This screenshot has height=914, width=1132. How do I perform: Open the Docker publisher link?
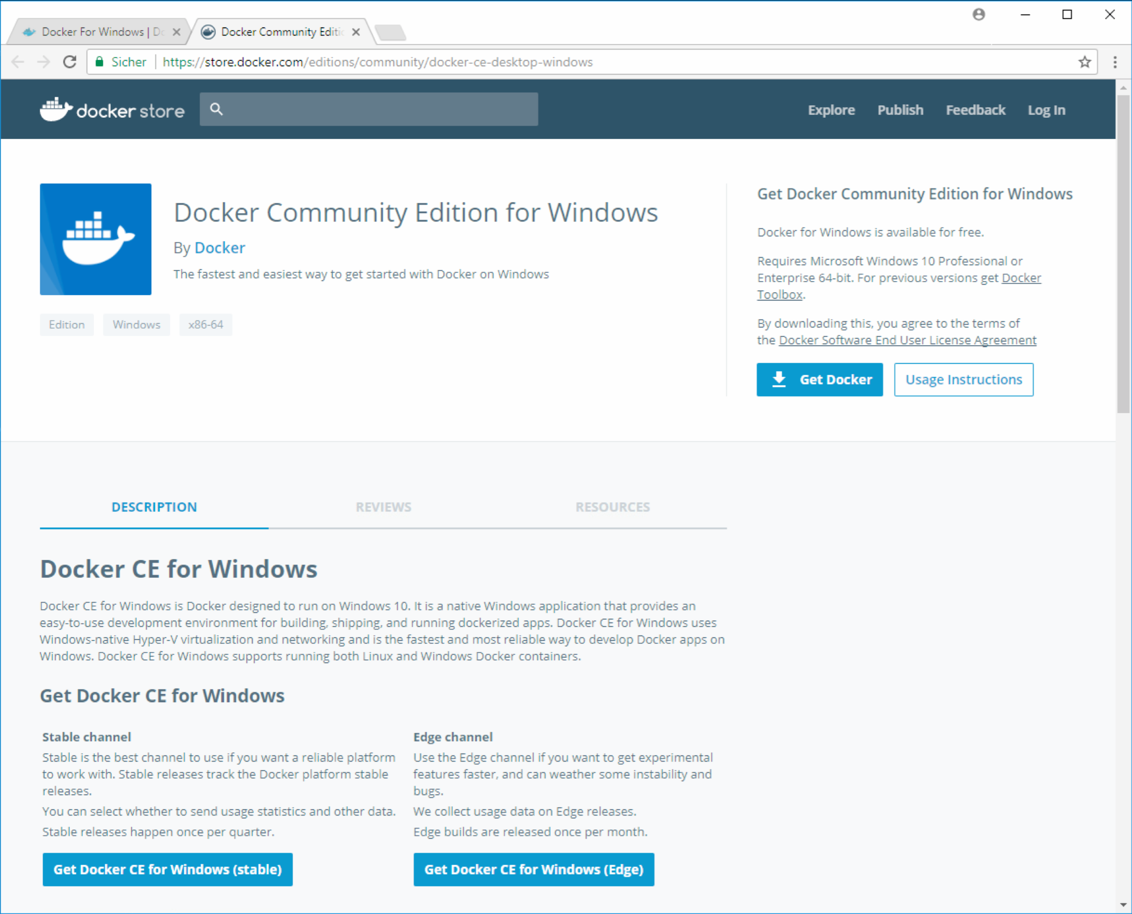220,247
